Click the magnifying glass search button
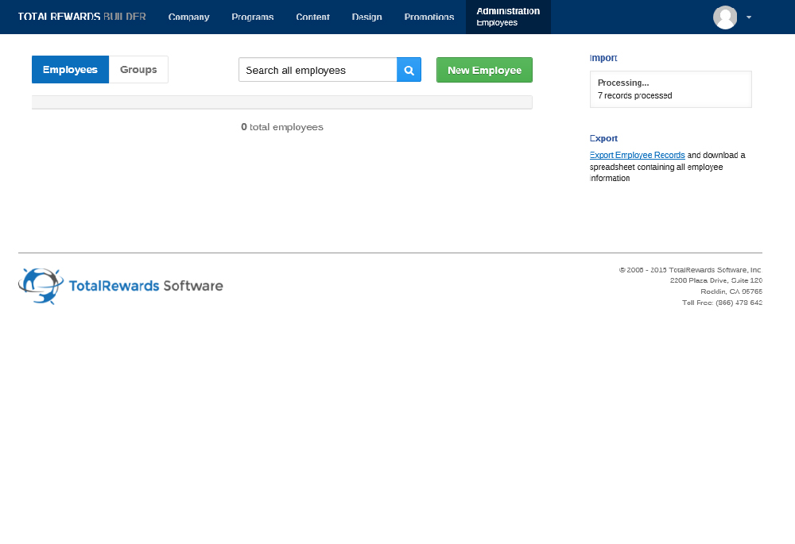Image resolution: width=795 pixels, height=544 pixels. tap(409, 70)
